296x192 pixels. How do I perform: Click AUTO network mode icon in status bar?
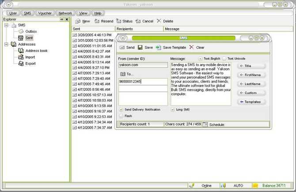click(x=223, y=185)
